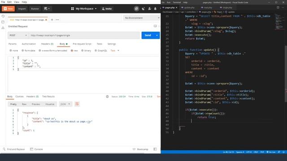Open Bootcamp in Postman footer
This screenshot has height=161, width=287.
coord(140,149)
